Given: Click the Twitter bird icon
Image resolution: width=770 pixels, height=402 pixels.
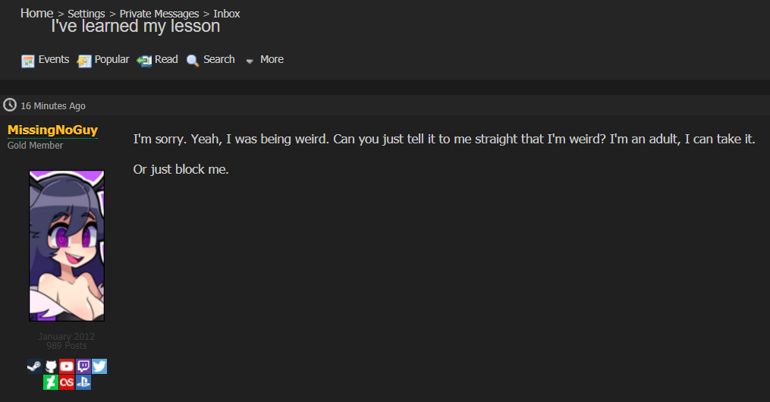Looking at the screenshot, I should [x=99, y=366].
